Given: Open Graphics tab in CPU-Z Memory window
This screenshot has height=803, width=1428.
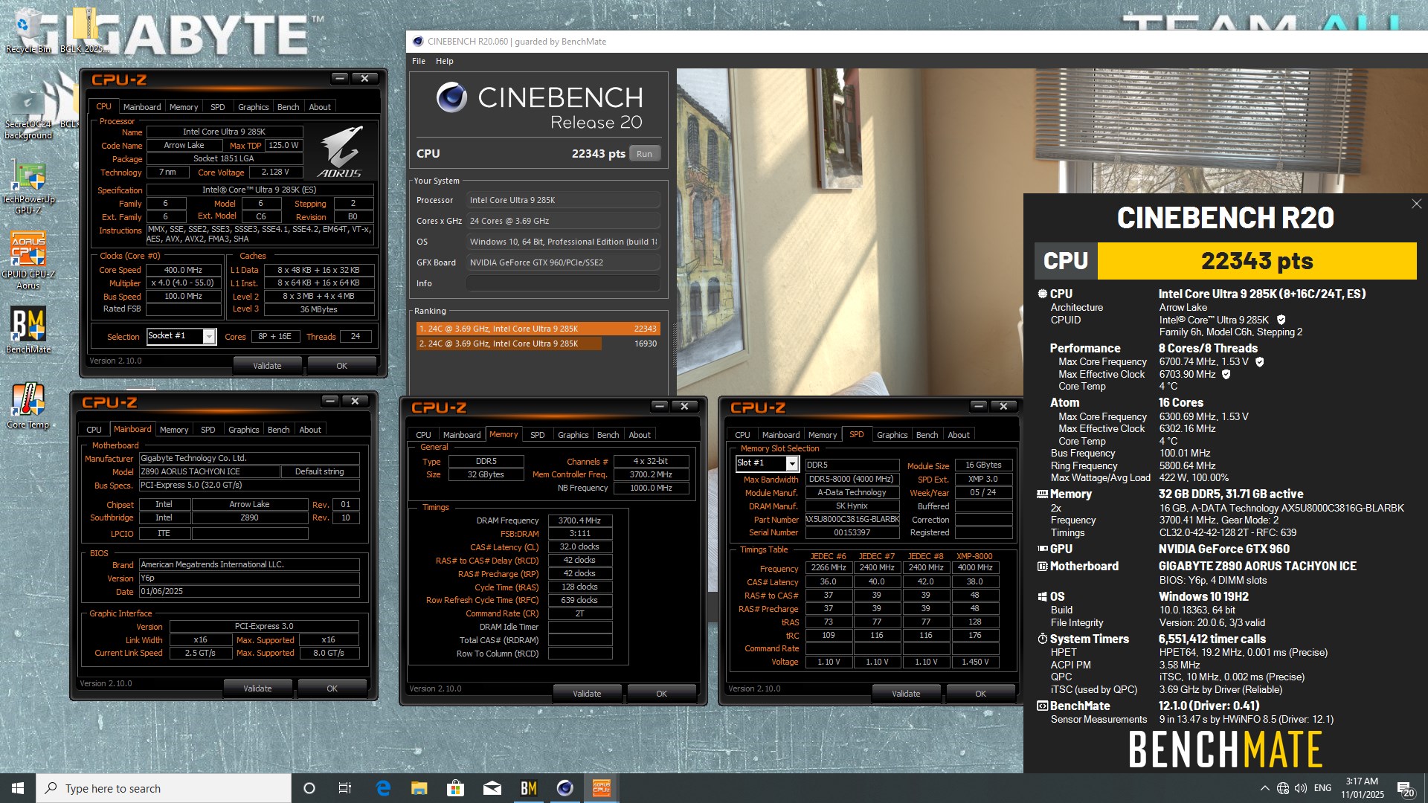Looking at the screenshot, I should click(573, 435).
